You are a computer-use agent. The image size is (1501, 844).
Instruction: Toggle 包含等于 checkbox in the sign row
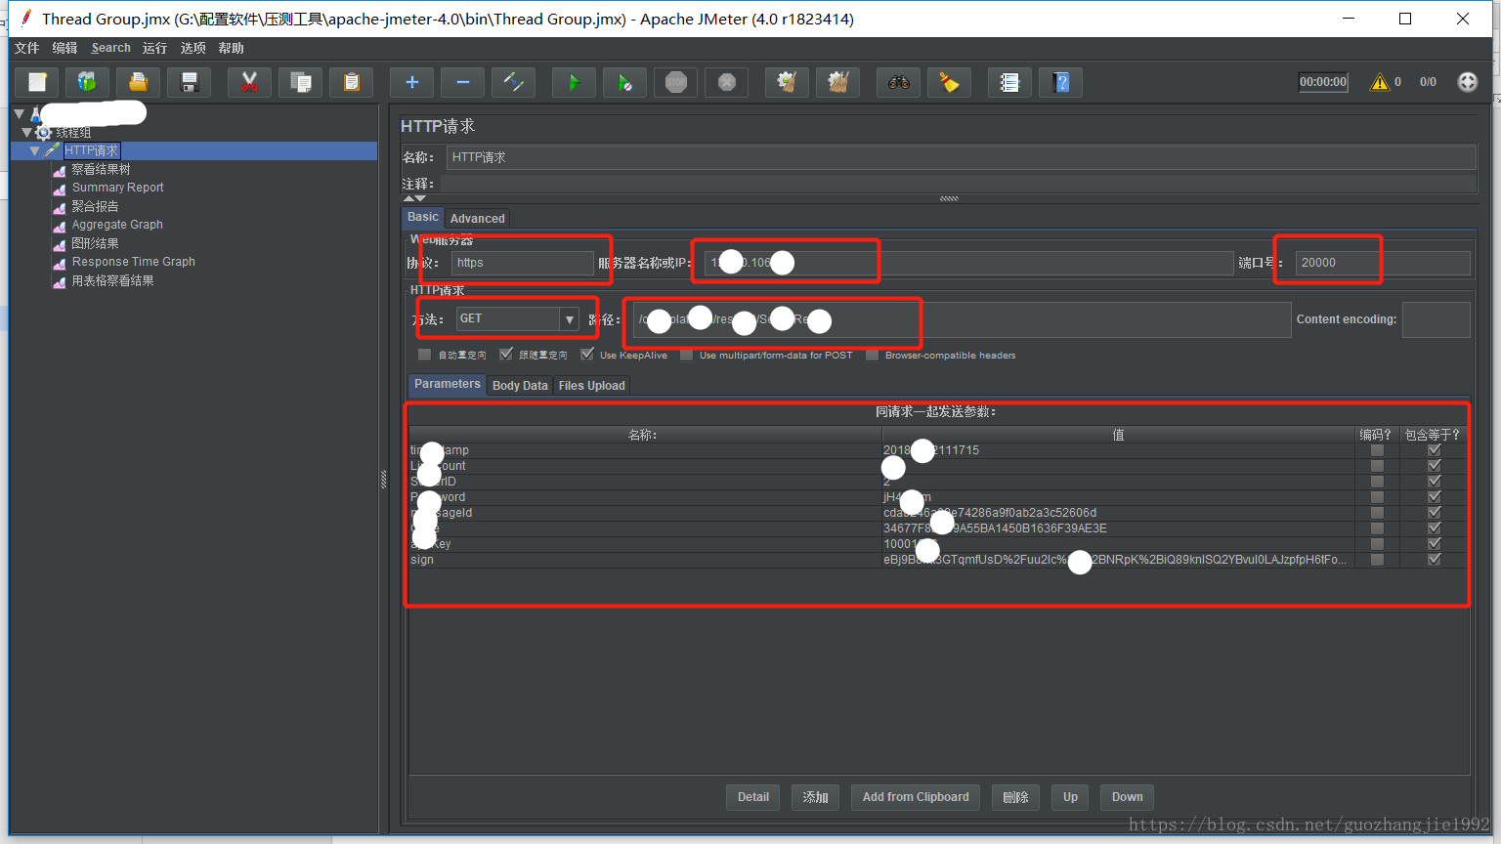1434,560
